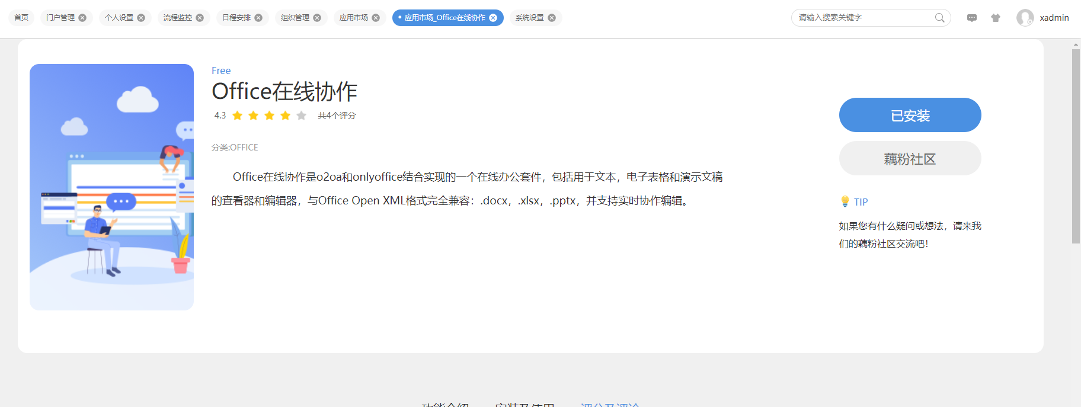Click the xadmin user avatar

(x=1025, y=18)
